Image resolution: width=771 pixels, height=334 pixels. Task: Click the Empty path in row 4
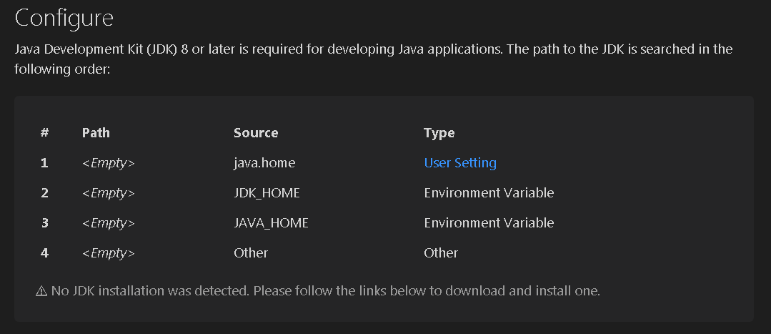(108, 253)
